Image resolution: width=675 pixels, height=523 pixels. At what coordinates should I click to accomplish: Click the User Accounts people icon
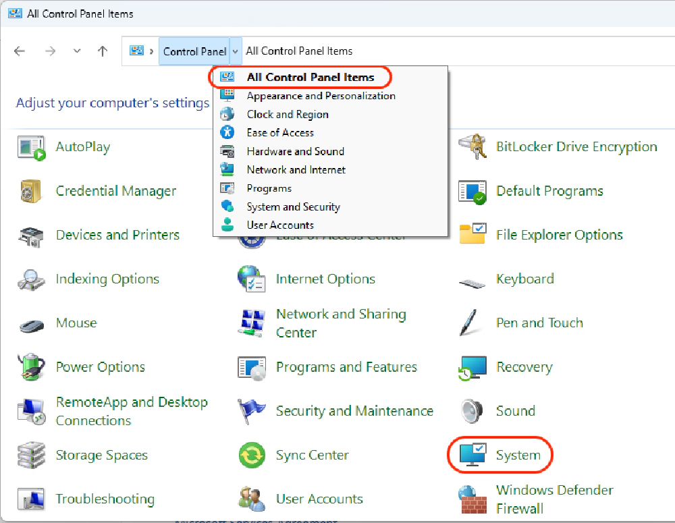pyautogui.click(x=251, y=499)
